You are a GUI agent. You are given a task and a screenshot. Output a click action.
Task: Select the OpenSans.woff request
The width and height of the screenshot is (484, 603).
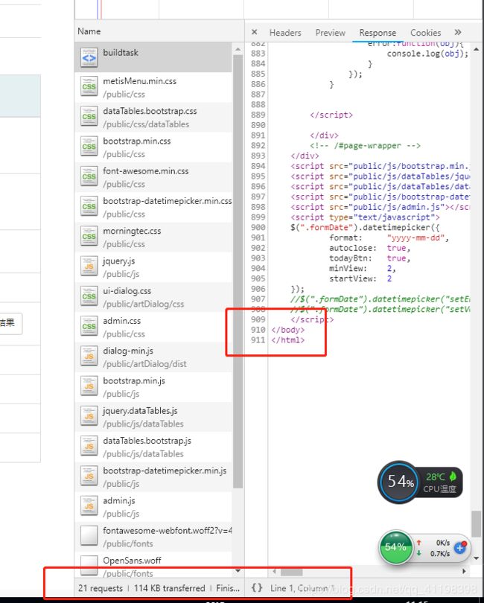pyautogui.click(x=153, y=565)
